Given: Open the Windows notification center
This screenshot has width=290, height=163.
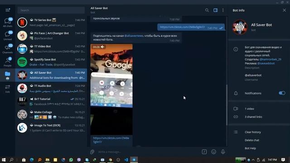Looking at the screenshot, I should tap(283, 160).
